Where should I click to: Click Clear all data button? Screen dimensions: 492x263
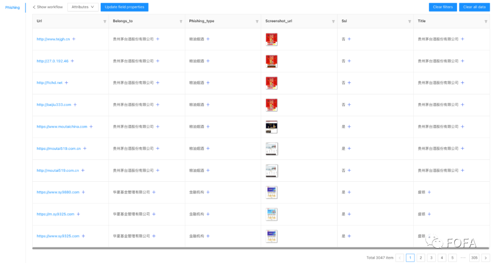[474, 7]
